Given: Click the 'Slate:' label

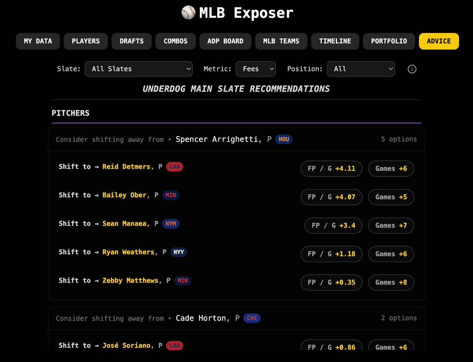Looking at the screenshot, I should tap(69, 69).
